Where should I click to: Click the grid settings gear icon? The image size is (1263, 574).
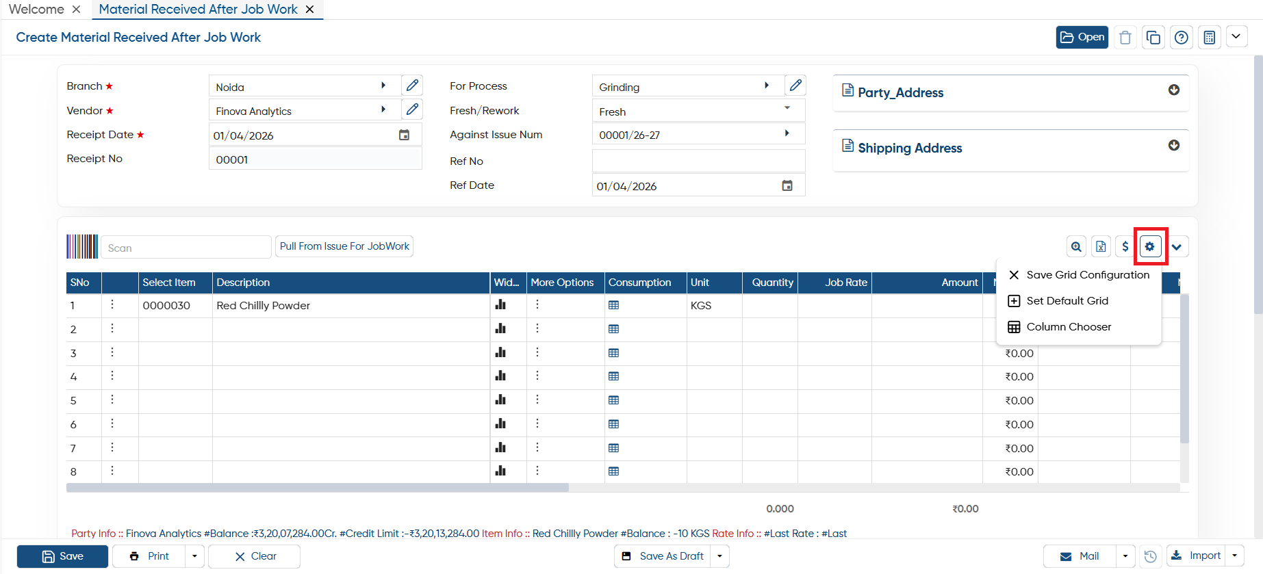pyautogui.click(x=1150, y=246)
